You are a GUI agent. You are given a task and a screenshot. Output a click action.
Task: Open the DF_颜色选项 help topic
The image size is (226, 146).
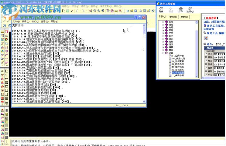178,64
